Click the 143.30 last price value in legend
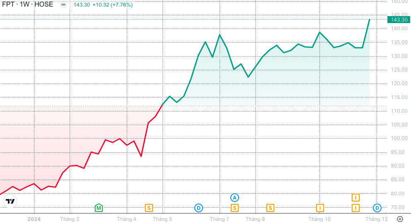 coord(82,5)
